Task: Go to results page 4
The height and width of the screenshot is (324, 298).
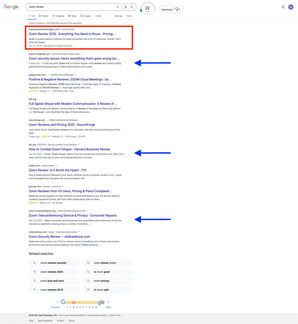Action: click(x=77, y=307)
